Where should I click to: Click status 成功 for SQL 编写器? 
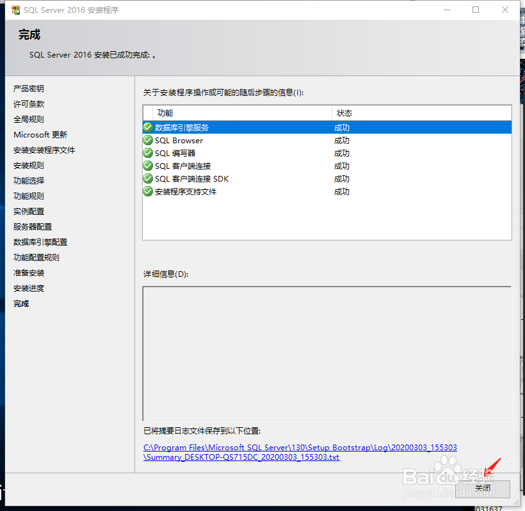(341, 153)
